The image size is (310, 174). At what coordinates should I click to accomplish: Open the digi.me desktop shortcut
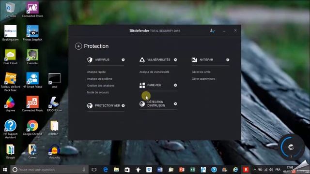tap(10, 104)
